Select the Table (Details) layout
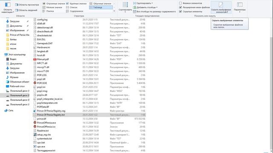The image size is (273, 153). coord(101,7)
